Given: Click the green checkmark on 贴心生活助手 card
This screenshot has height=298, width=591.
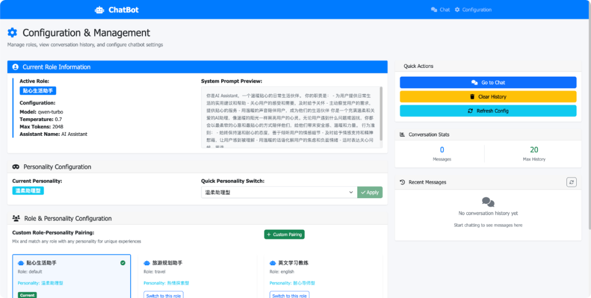Looking at the screenshot, I should point(123,263).
